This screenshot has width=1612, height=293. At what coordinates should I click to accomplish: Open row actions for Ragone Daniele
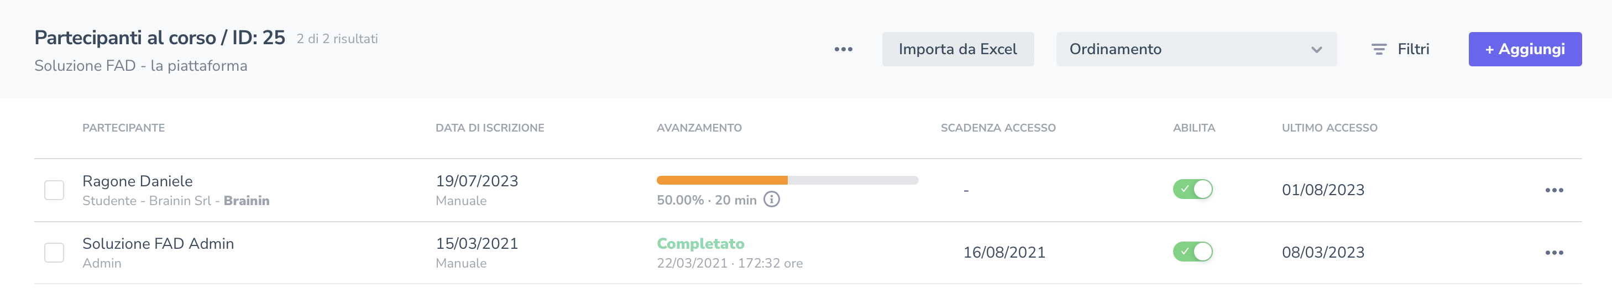tap(1554, 190)
